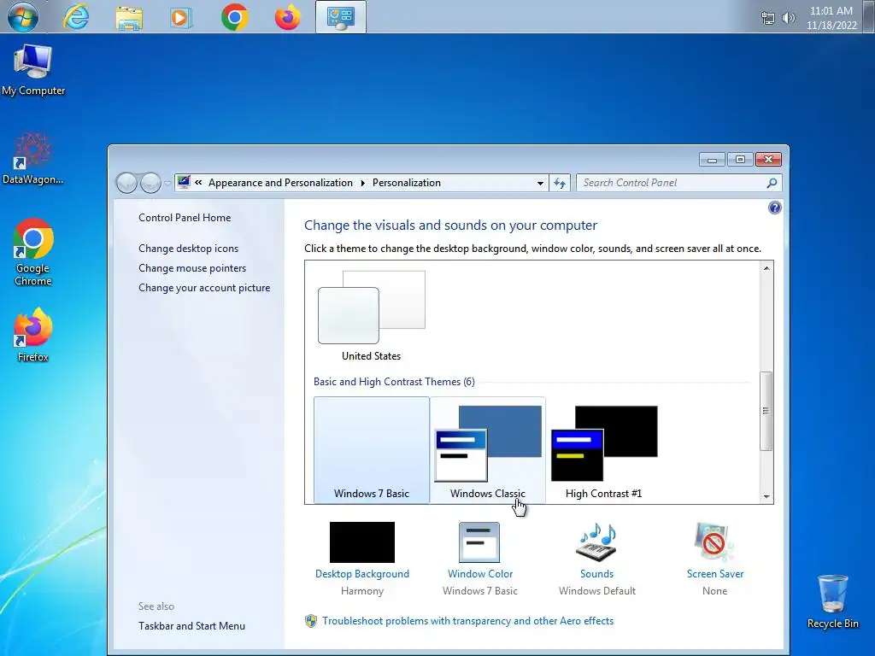The width and height of the screenshot is (875, 656).
Task: Click the Desktop Background link text
Action: pos(362,574)
